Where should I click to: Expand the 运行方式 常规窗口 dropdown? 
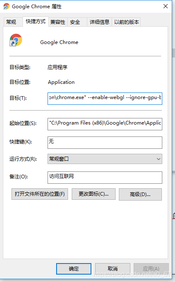[x=105, y=159]
